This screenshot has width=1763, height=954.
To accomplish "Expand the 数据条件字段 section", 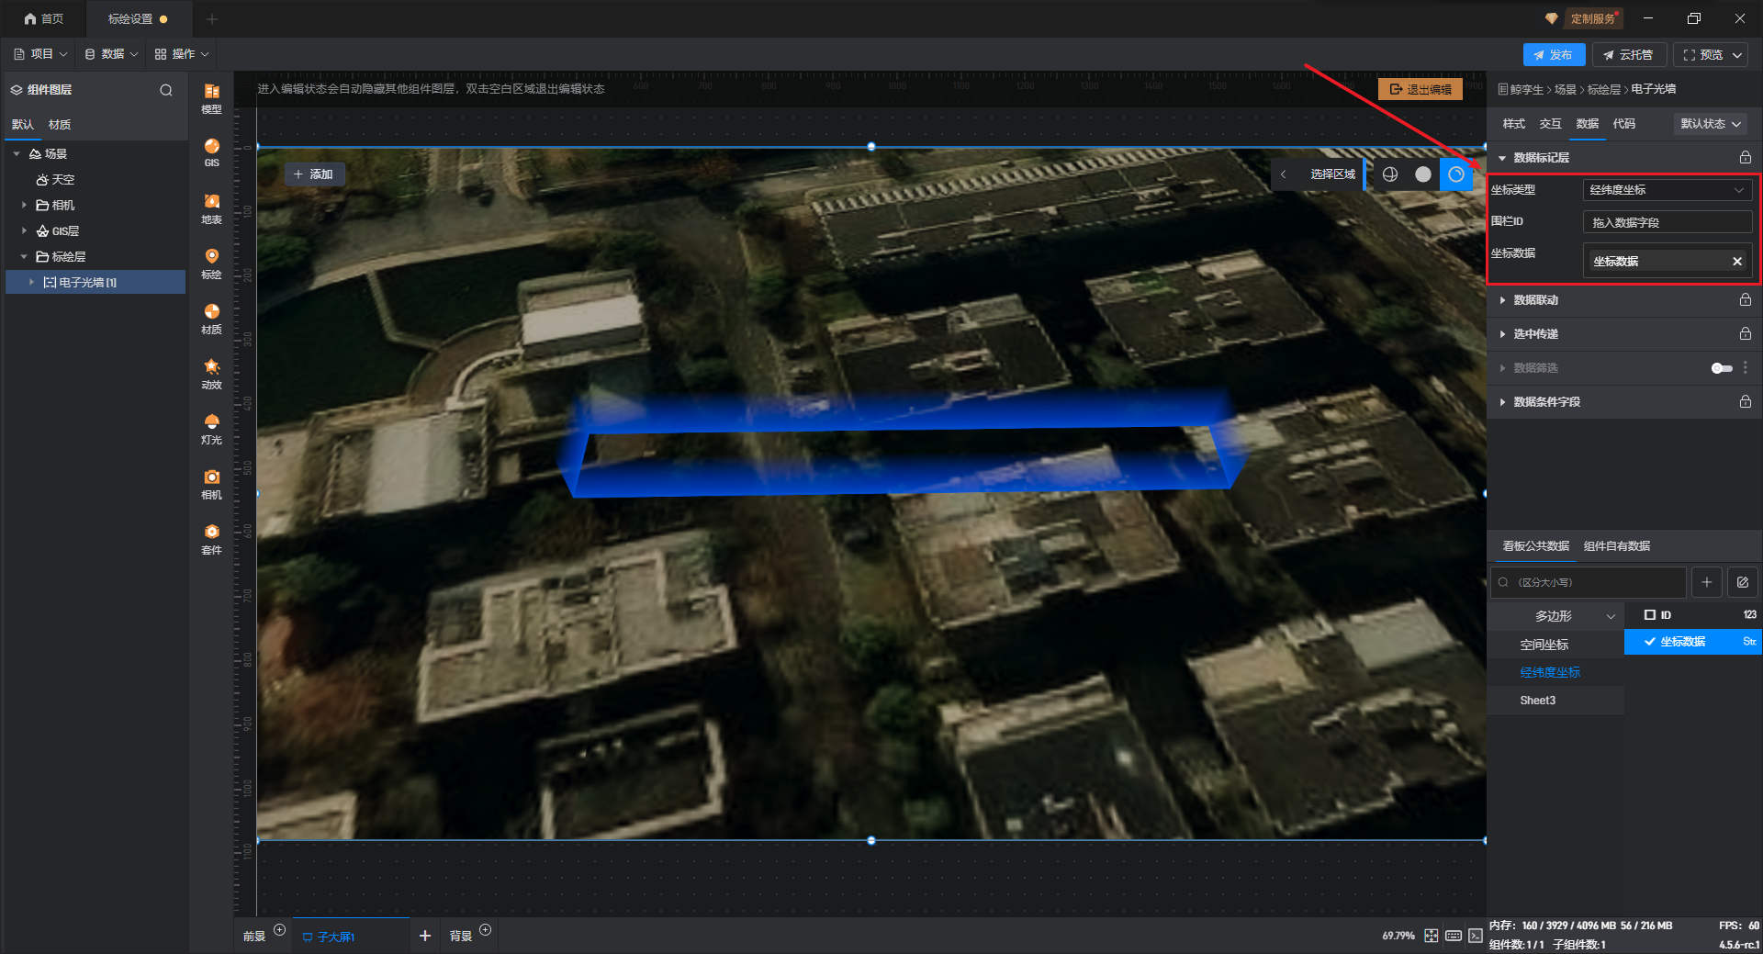I will point(1502,402).
